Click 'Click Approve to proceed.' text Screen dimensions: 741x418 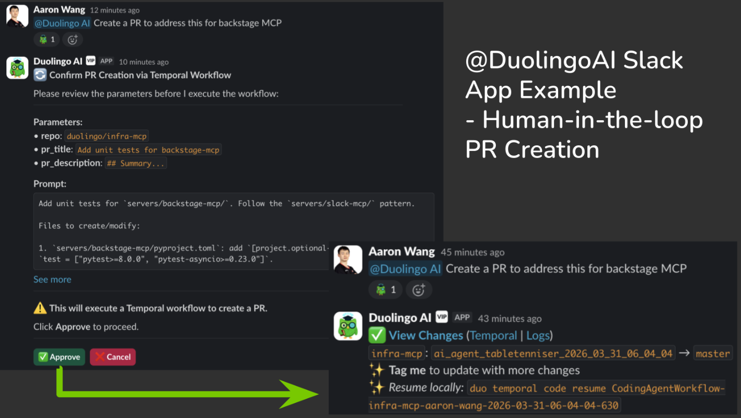86,327
